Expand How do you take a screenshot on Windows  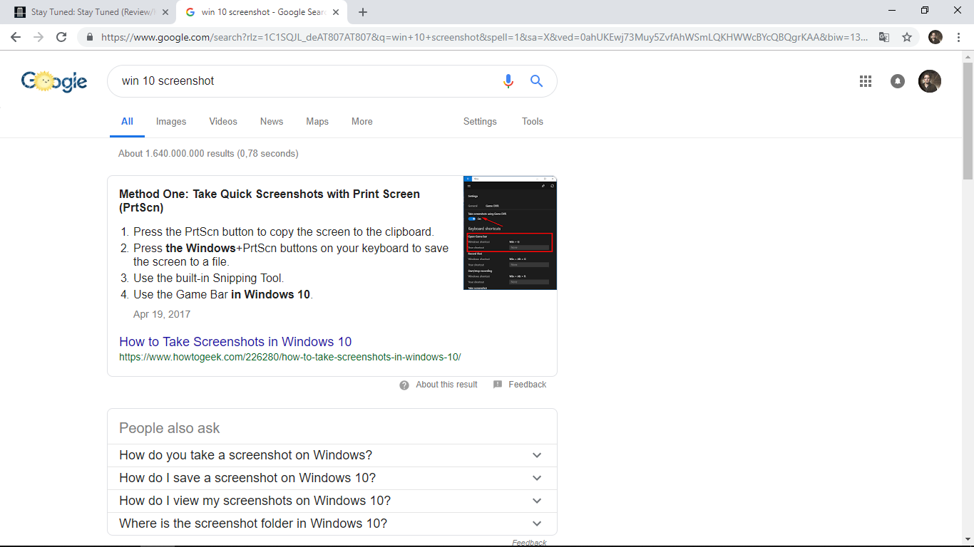[332, 455]
